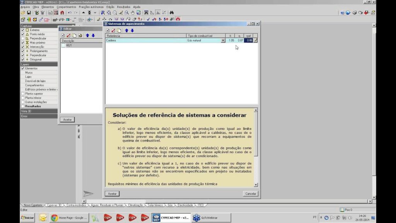
Task: Click the save disk icon in toolbar
Action: pyautogui.click(x=29, y=13)
